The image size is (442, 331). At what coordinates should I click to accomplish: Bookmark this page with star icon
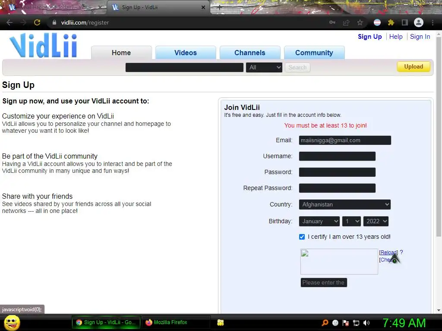[x=360, y=22]
